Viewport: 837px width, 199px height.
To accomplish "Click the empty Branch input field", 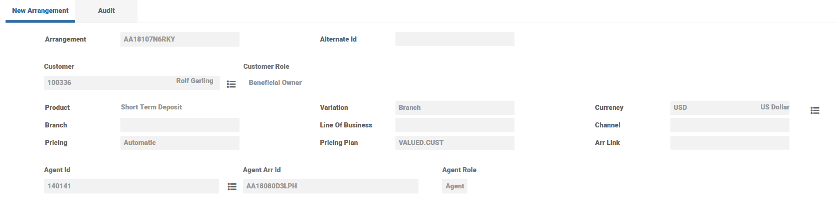I will click(x=179, y=125).
